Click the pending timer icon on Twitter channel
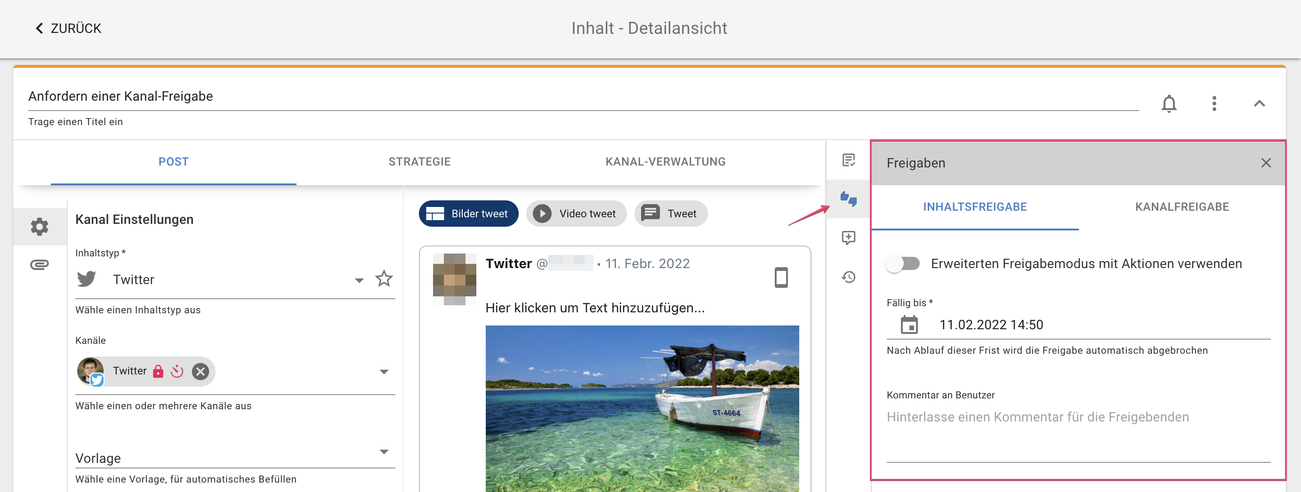The width and height of the screenshot is (1301, 492). pos(177,372)
